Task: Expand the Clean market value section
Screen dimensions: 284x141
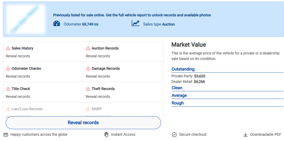Action: tap(227, 88)
